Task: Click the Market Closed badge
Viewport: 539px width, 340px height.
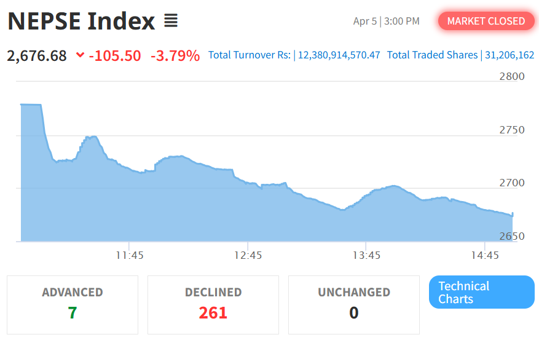Action: pyautogui.click(x=486, y=21)
